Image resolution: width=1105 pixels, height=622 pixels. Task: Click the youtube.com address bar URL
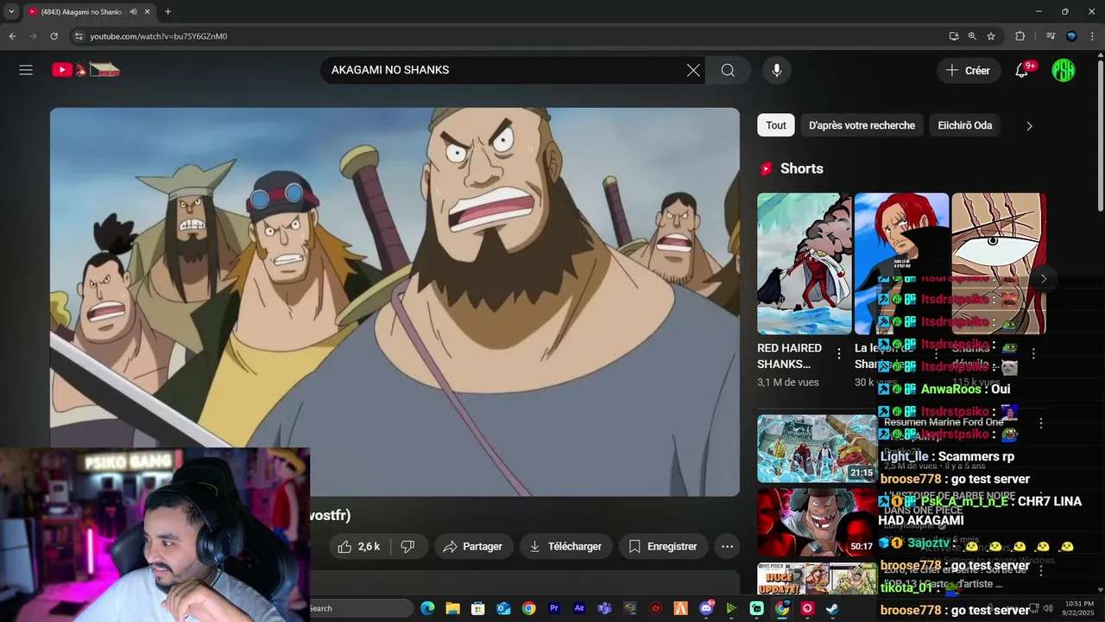(159, 36)
